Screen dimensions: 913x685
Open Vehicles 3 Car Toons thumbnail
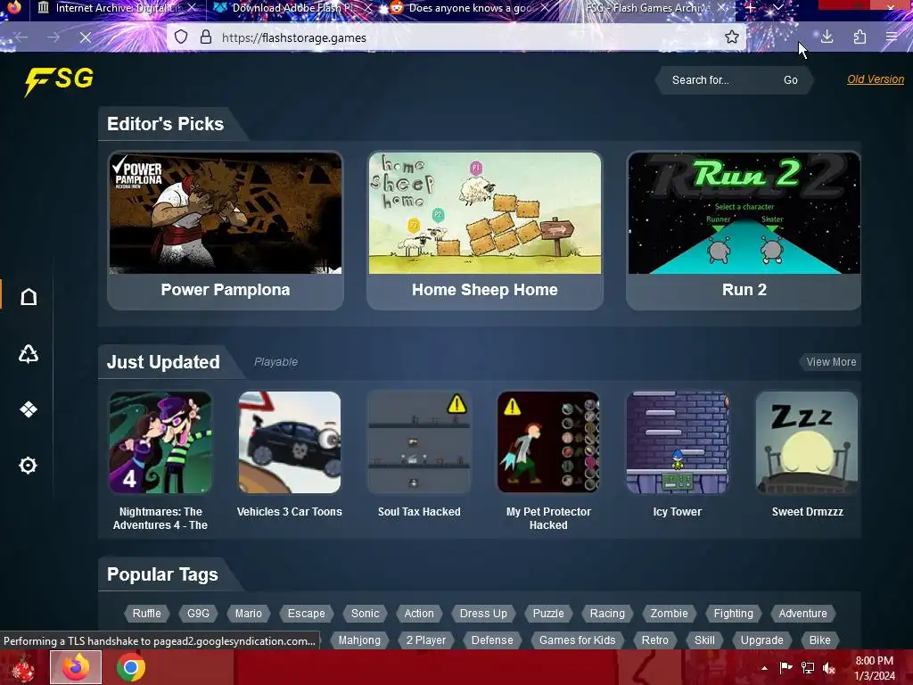[x=290, y=442]
